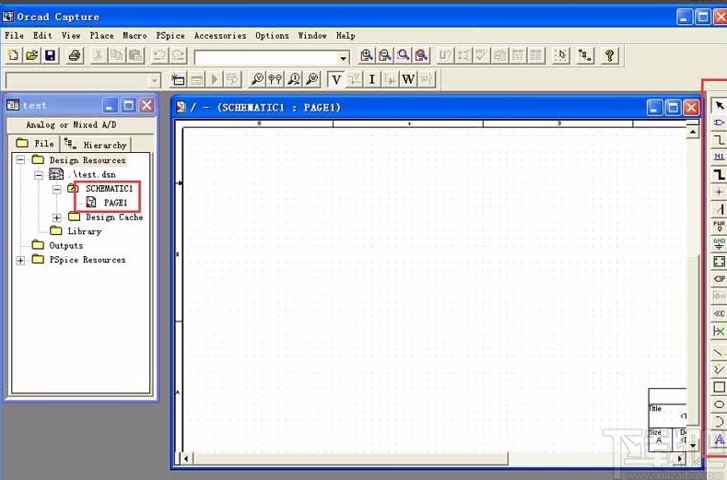Select the Place Wire tool
Viewport: 727px width, 480px height.
point(719,140)
